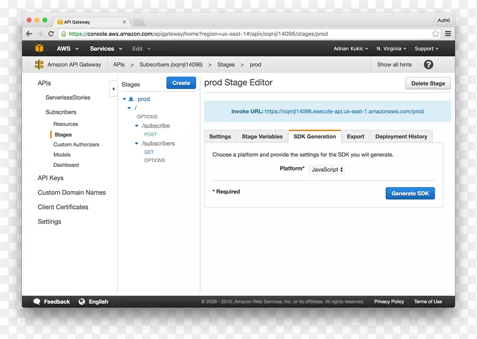
Task: Collapse the /subscribe resource node
Action: pos(137,126)
